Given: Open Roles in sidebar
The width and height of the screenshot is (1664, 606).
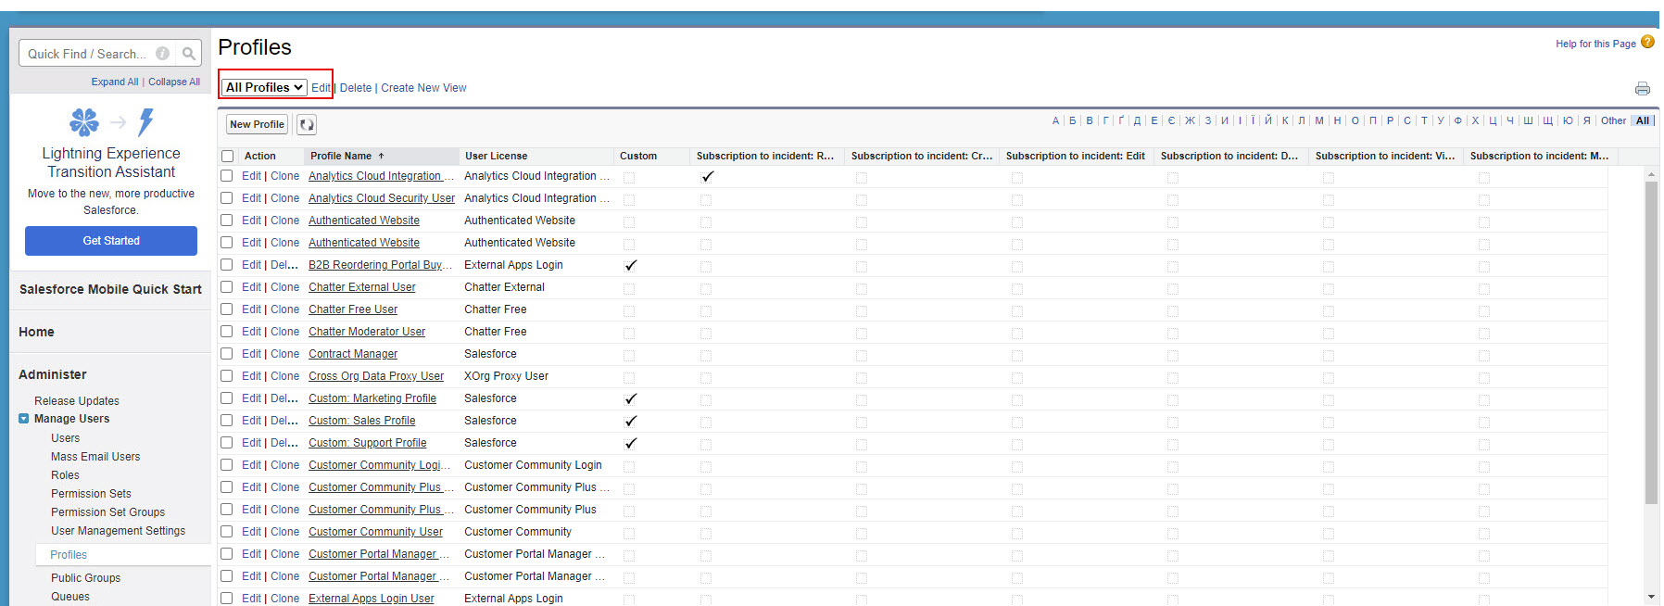Looking at the screenshot, I should 65,475.
